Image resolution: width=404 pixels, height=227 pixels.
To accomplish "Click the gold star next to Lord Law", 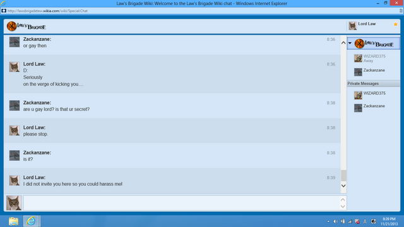I will [x=396, y=24].
